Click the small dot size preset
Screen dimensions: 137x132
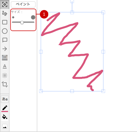(x=13, y=17)
